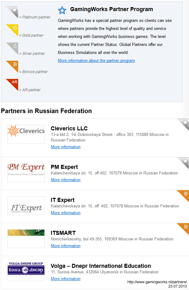Click the '= Gold partner' legend label
The width and height of the screenshot is (189, 290).
tap(31, 35)
